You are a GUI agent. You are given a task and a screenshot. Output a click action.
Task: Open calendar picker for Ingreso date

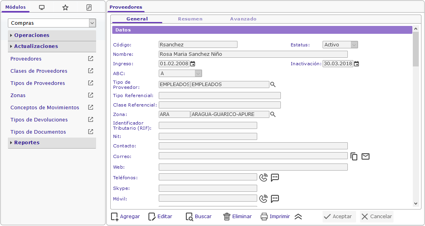tap(193, 64)
